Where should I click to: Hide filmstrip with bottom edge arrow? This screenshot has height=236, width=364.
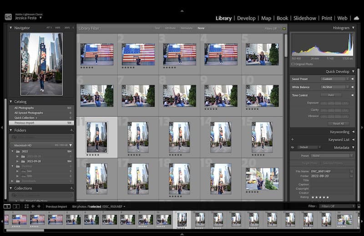[182, 234]
